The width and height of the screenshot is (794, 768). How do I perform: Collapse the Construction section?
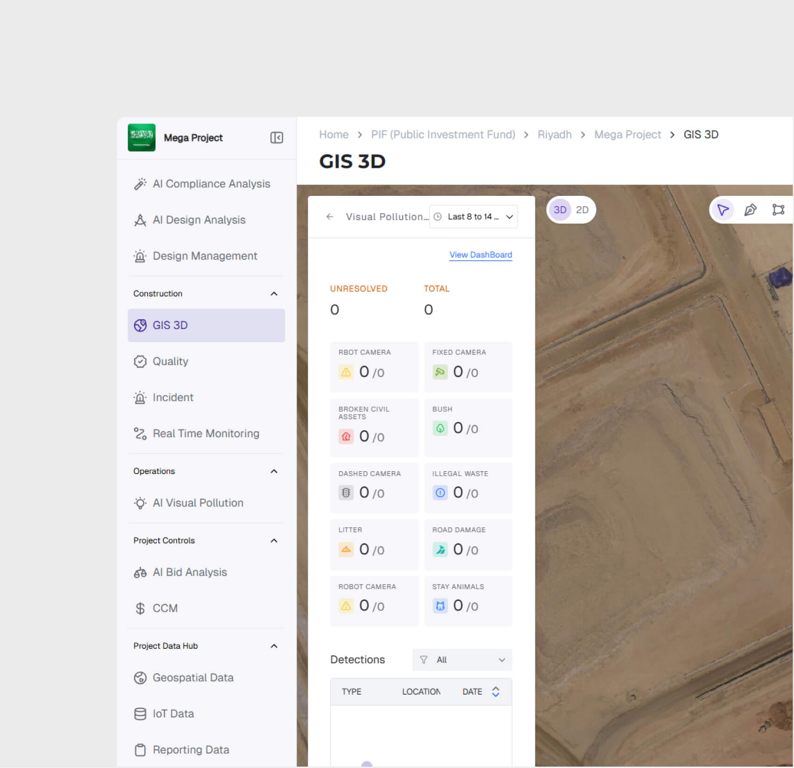click(x=274, y=294)
